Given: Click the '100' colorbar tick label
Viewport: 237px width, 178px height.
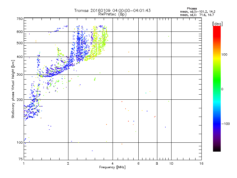Looking at the screenshot, I should tap(224, 55).
